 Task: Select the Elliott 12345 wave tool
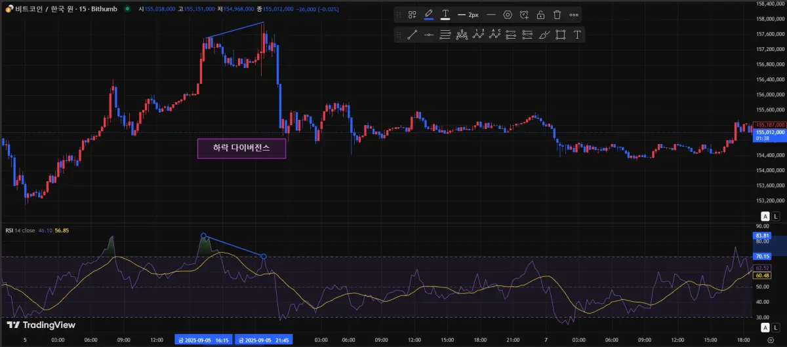coord(478,35)
